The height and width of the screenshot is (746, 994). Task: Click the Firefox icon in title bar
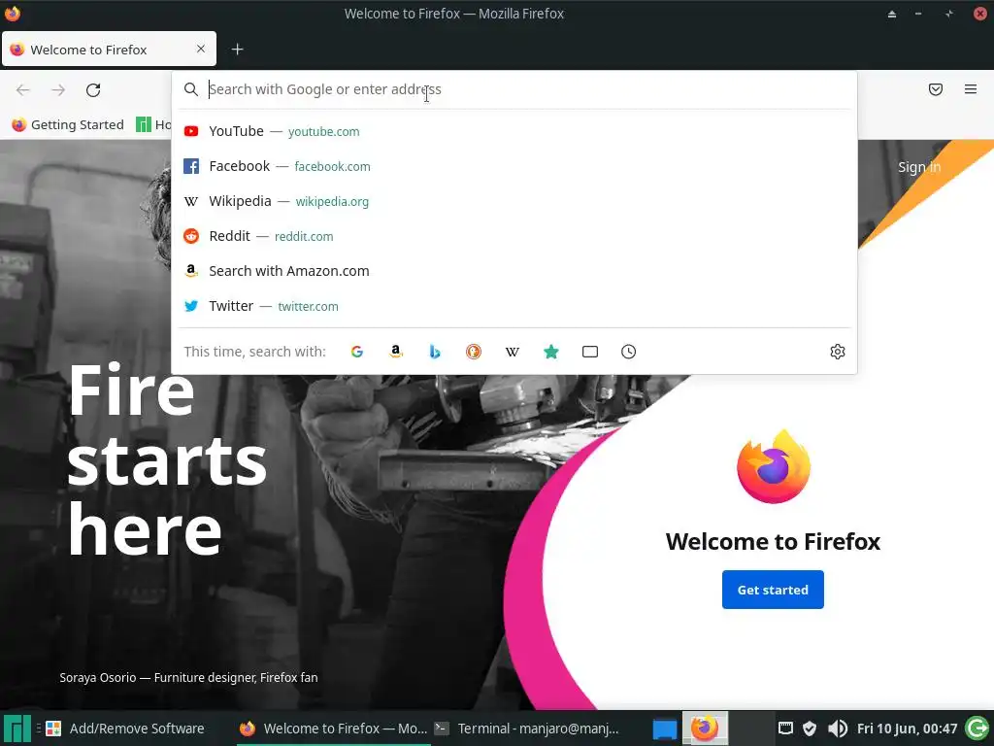pos(13,14)
